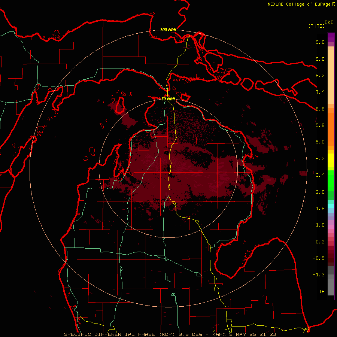
Task: Click the 50 NMI range ring label
Action: pos(168,99)
